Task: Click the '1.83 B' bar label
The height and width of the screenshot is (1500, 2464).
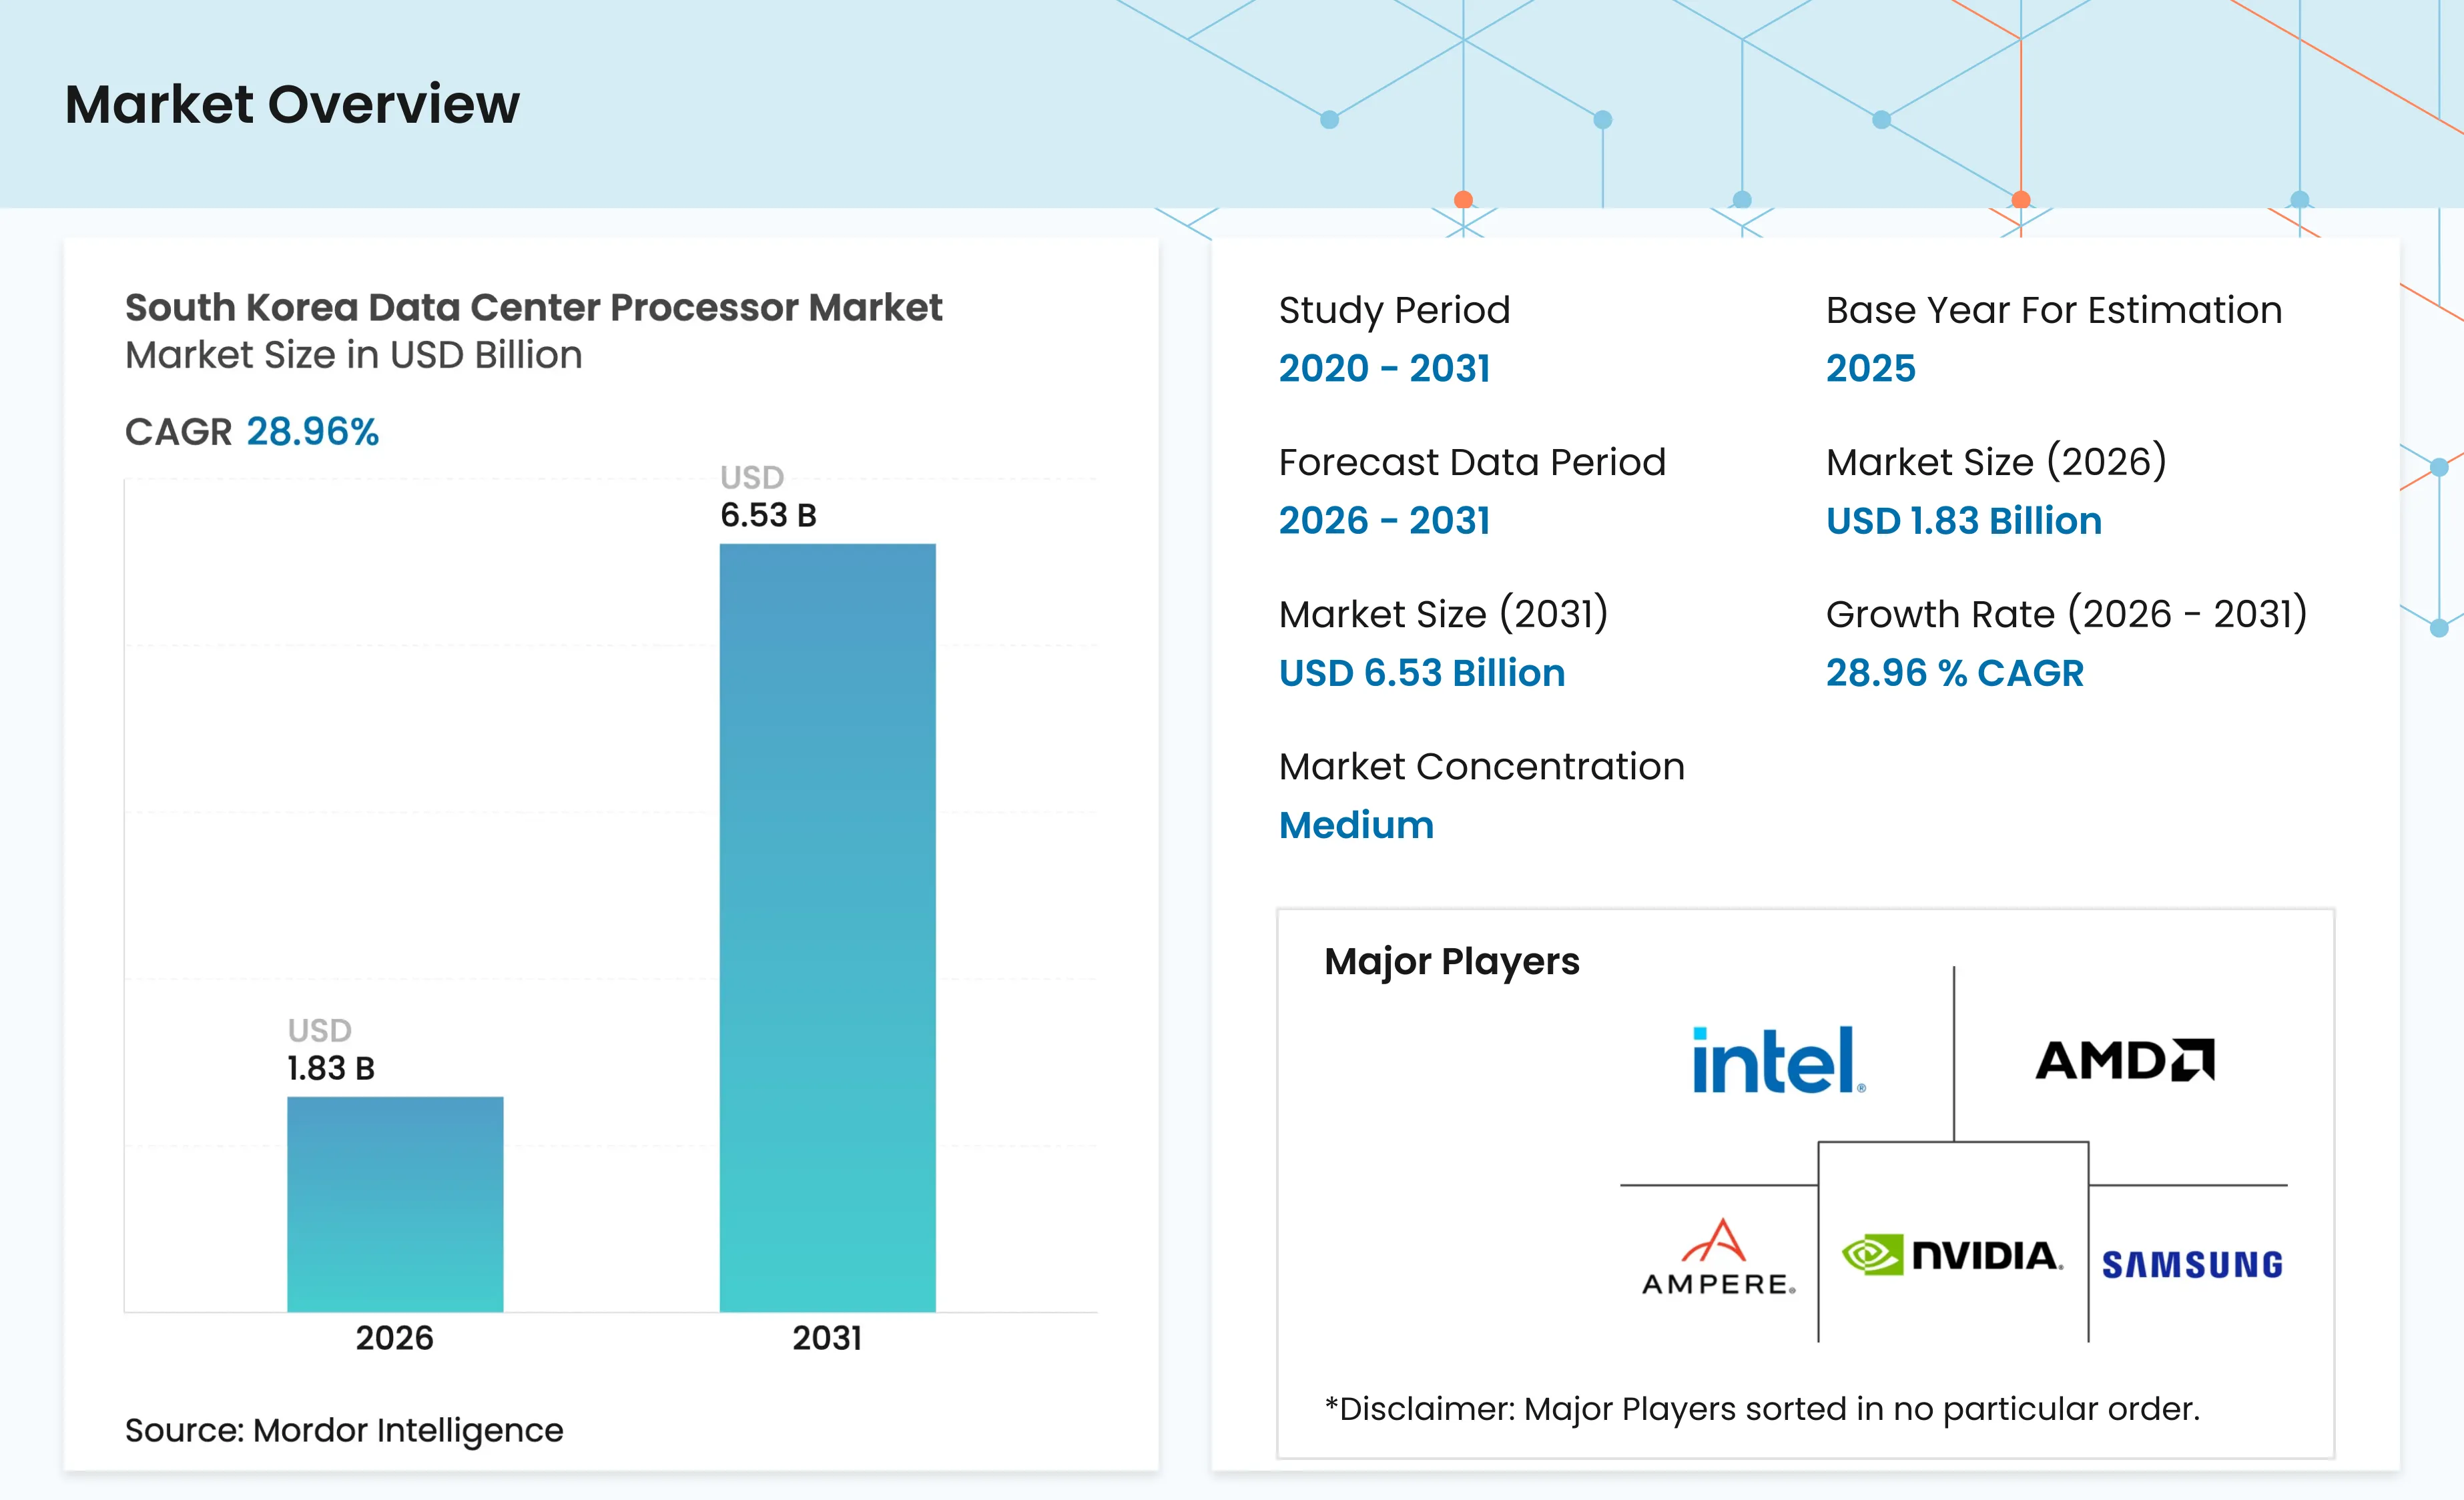Action: click(x=331, y=1068)
